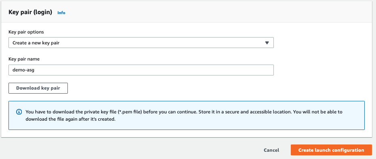
Task: Focus the Key pair name input field
Action: coord(141,70)
